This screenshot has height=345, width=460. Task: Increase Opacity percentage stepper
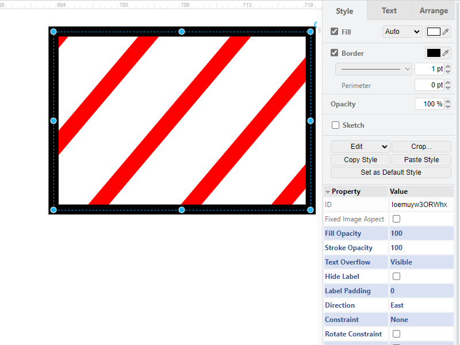[448, 102]
